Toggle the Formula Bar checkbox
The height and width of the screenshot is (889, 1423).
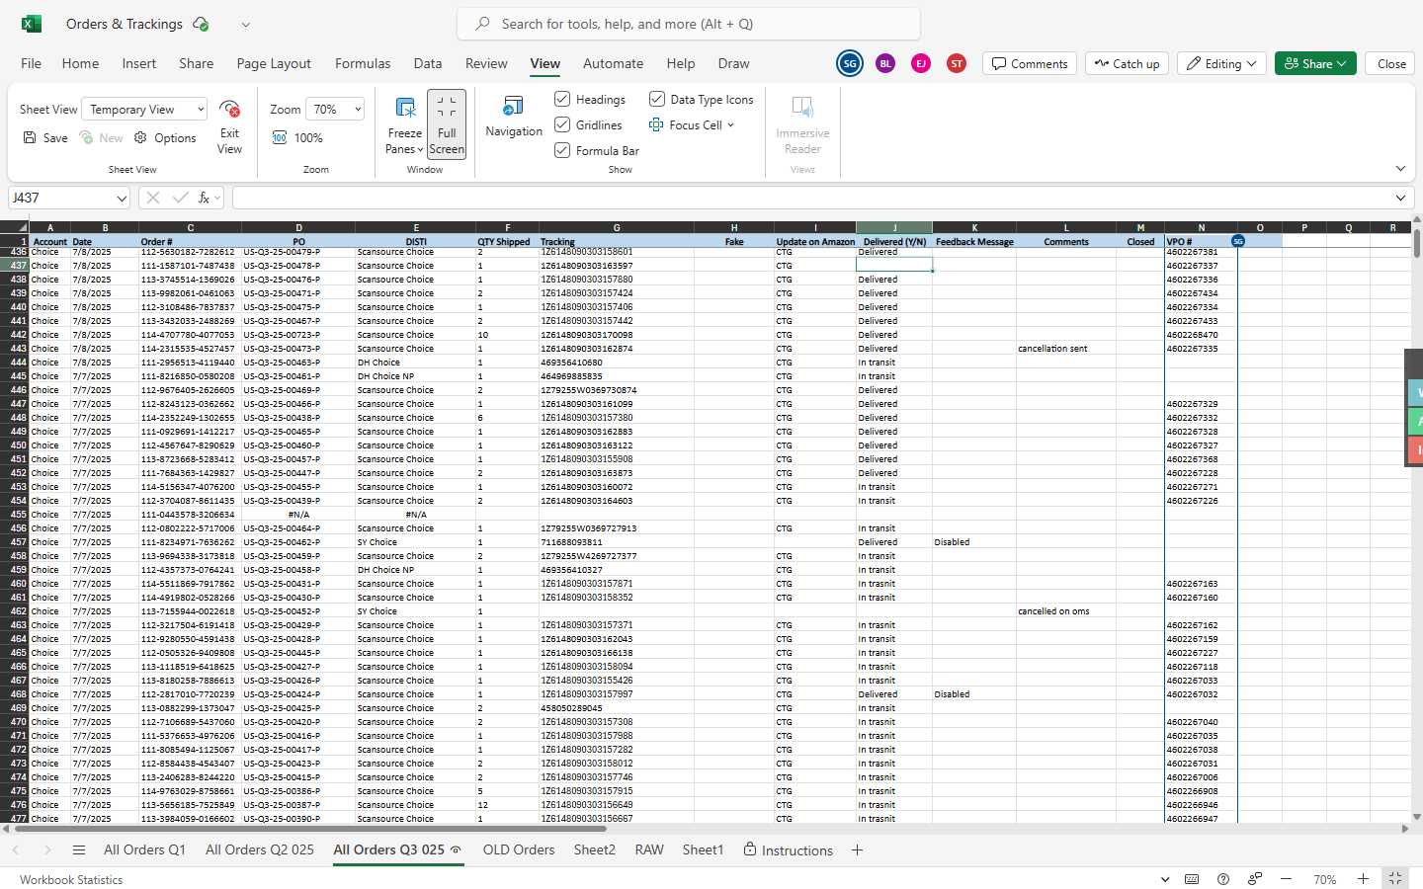coord(562,150)
